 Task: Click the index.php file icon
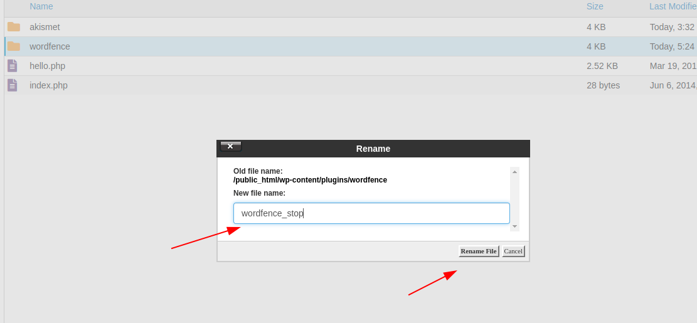(x=13, y=85)
